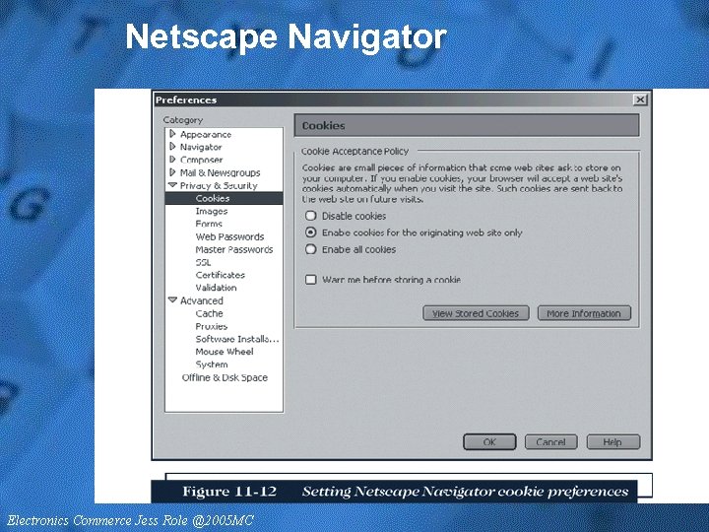The height and width of the screenshot is (532, 709).
Task: Expand the Appearance category arrow
Action: tap(172, 134)
